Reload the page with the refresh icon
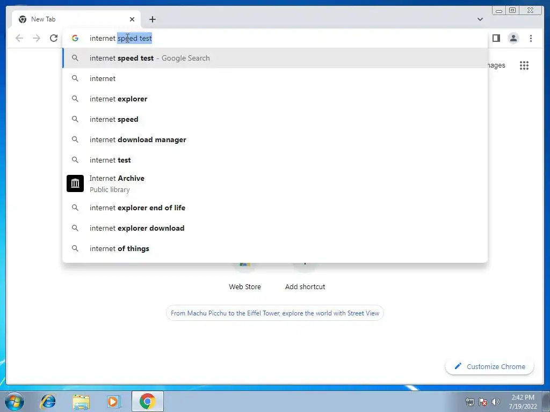Screen dimensions: 550x412 pos(54,38)
